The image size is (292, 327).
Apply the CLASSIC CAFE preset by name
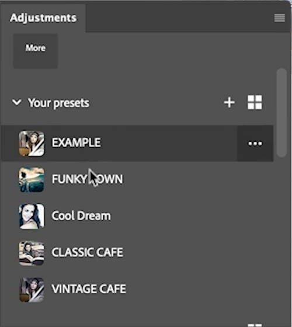coord(87,252)
